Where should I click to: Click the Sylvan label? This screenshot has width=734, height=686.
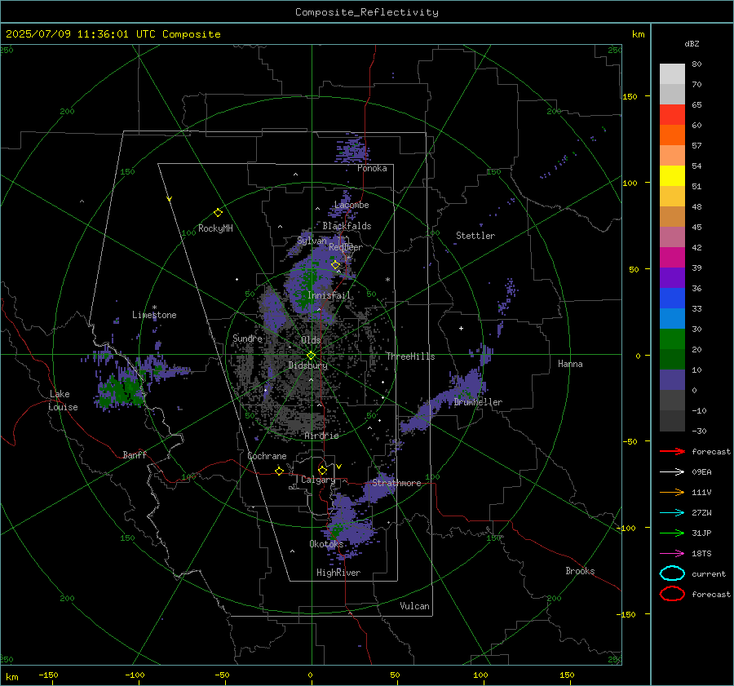click(x=312, y=241)
